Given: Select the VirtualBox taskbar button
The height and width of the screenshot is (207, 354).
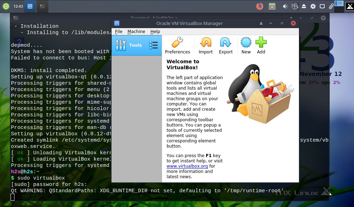Looking at the screenshot, I should coord(30,6).
